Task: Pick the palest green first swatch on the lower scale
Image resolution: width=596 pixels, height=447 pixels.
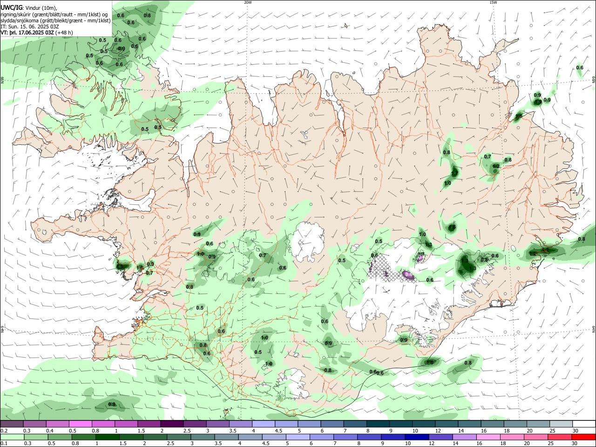Action: [x=12, y=437]
